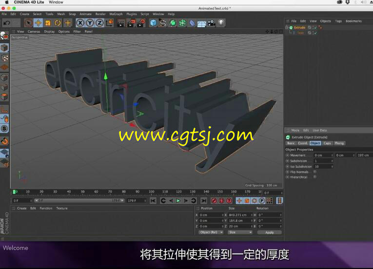Activate the Scale tool icon
The width and height of the screenshot is (373, 269).
pos(48,23)
